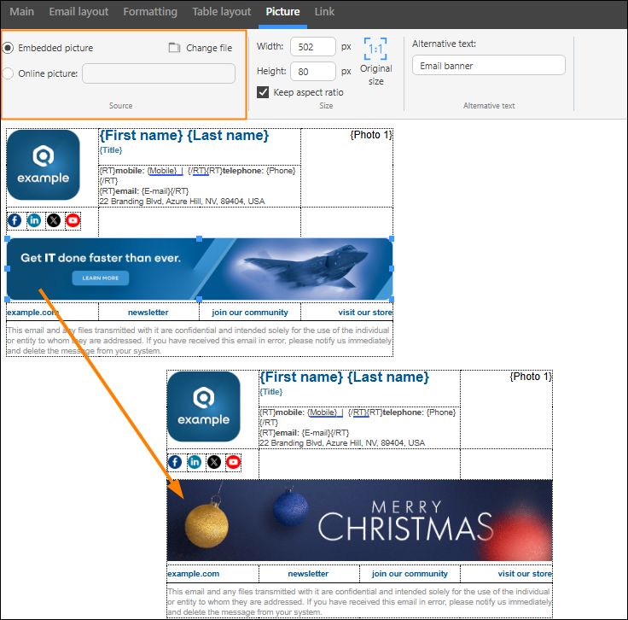Click {First name} {Last name} in upper signature
The image size is (628, 620).
183,136
